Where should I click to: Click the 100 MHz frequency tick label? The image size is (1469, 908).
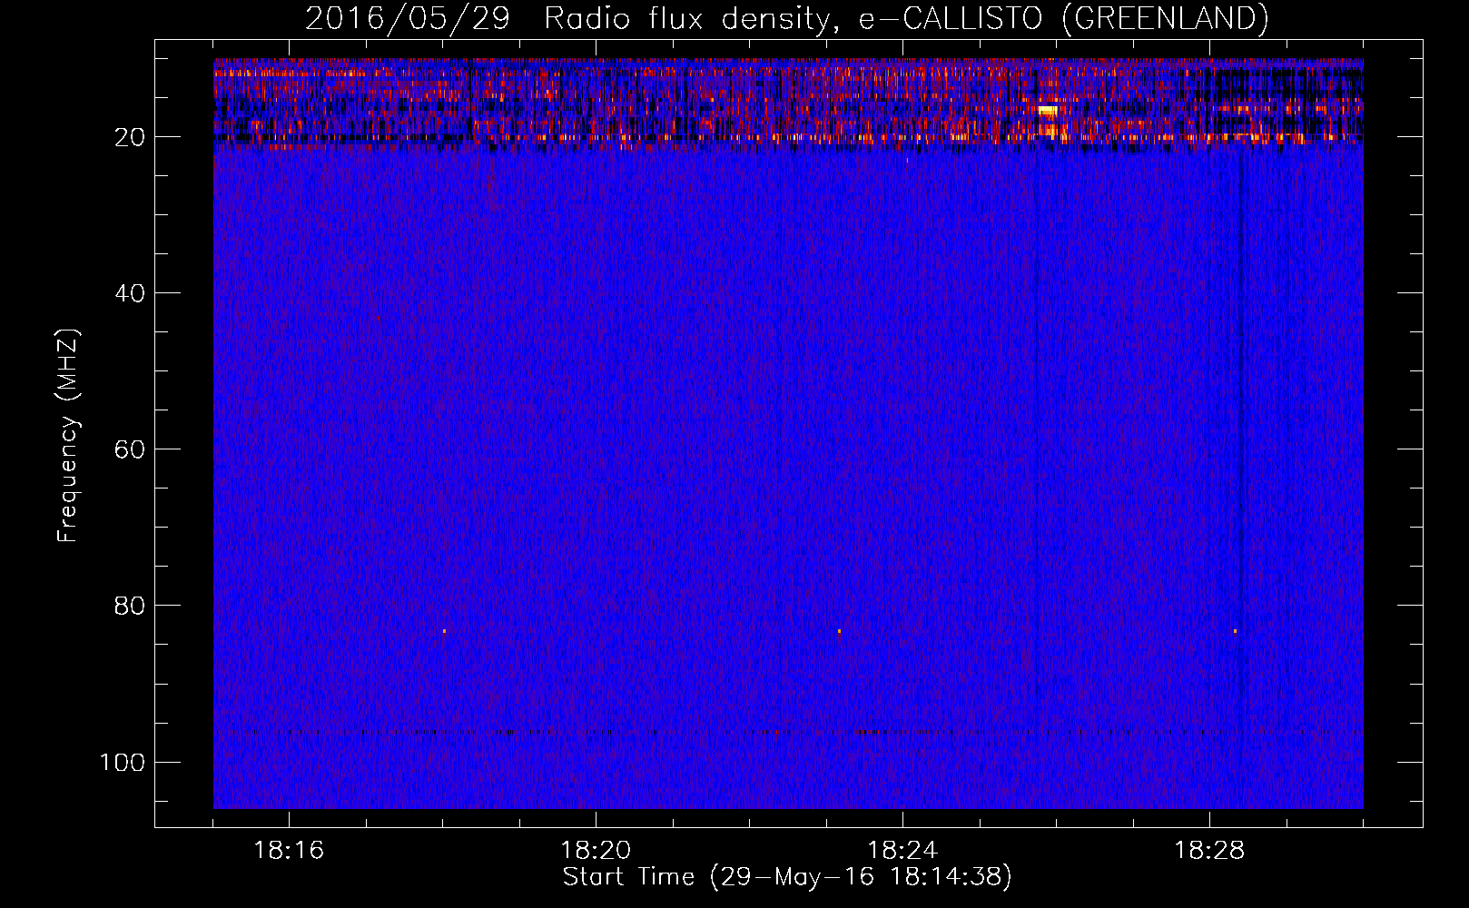(123, 762)
